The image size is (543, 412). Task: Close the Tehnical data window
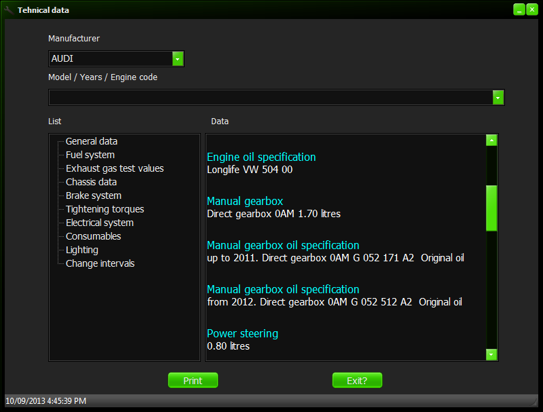click(x=532, y=10)
